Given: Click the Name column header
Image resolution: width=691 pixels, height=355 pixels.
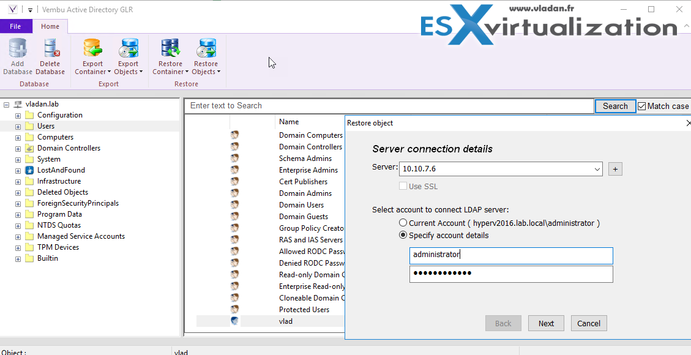Looking at the screenshot, I should click(x=289, y=122).
